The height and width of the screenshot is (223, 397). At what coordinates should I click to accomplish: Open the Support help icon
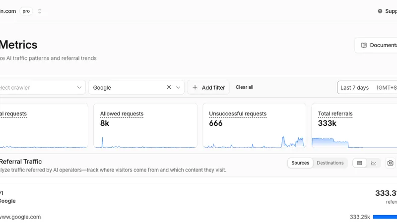[380, 11]
